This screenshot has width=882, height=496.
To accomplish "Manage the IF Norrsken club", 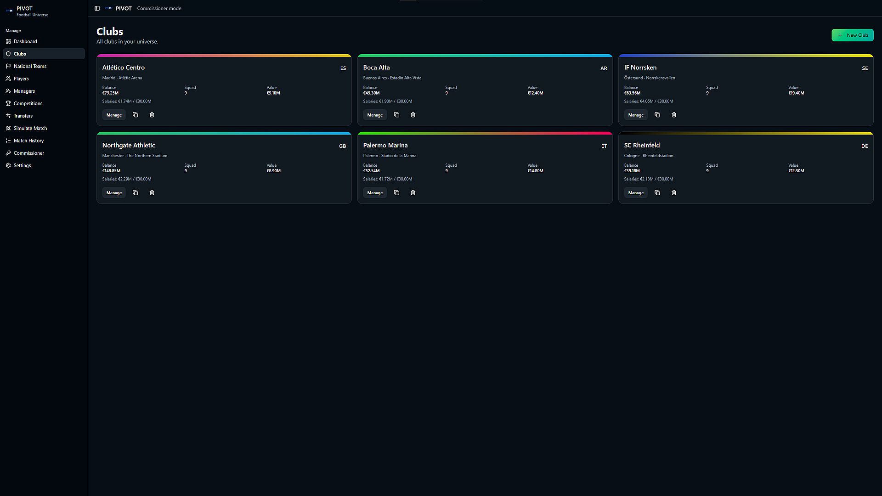I will coord(636,115).
